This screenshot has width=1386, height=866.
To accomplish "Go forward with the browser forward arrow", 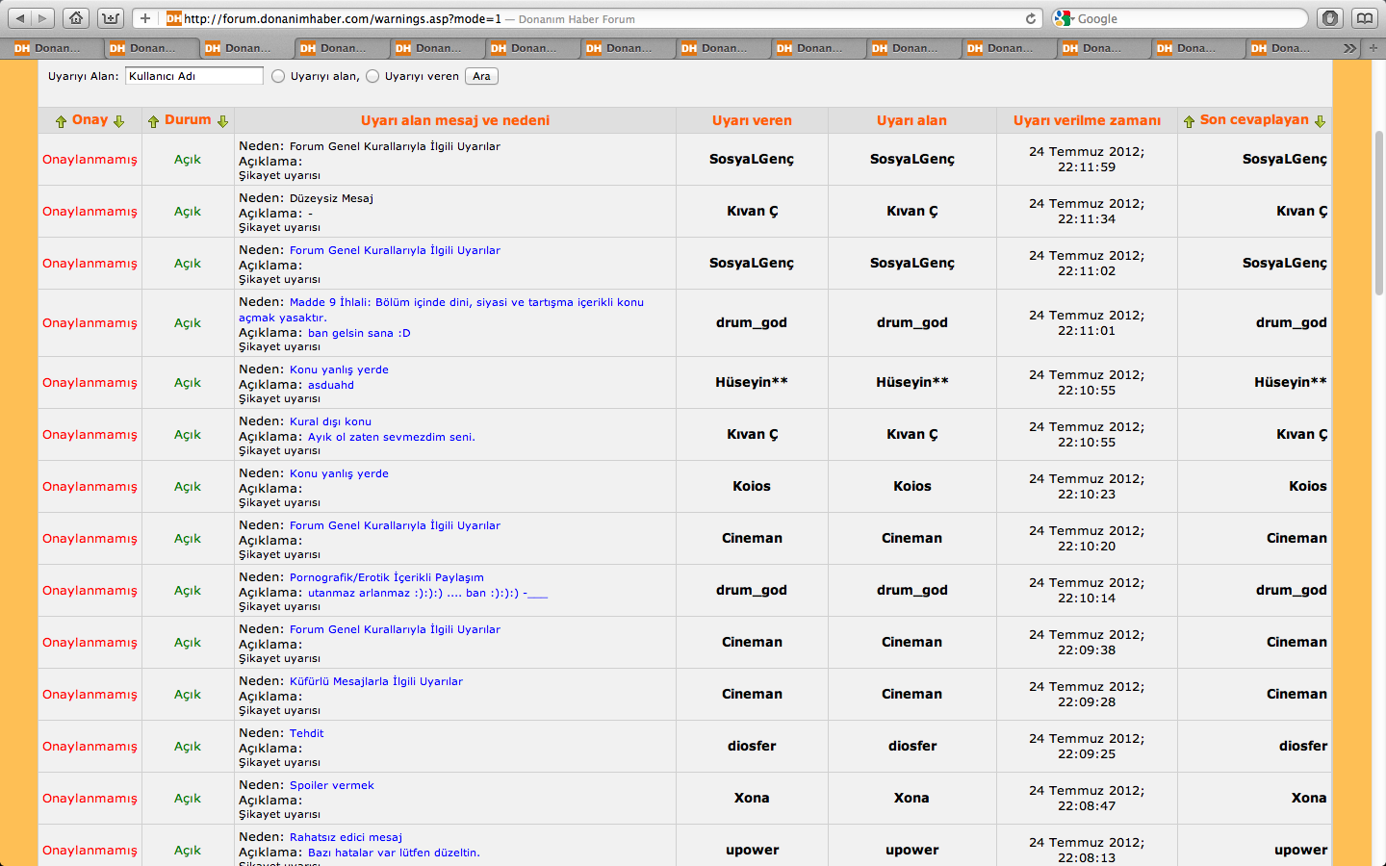I will click(x=42, y=18).
